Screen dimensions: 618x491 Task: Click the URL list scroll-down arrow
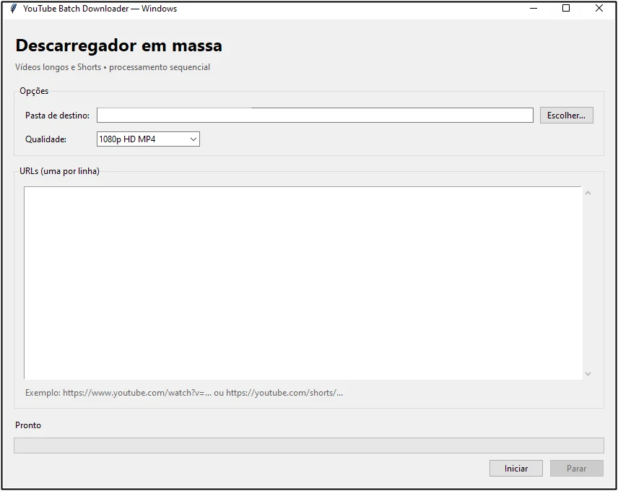coord(588,373)
